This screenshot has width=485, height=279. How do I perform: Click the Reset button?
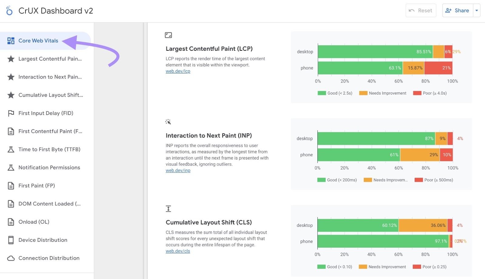[421, 10]
